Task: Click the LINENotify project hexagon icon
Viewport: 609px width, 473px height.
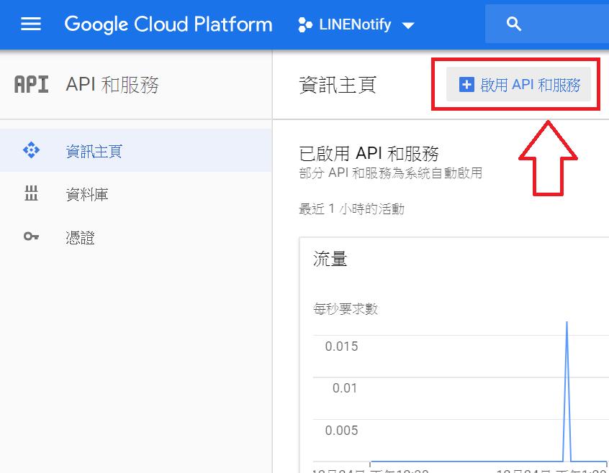Action: click(305, 25)
